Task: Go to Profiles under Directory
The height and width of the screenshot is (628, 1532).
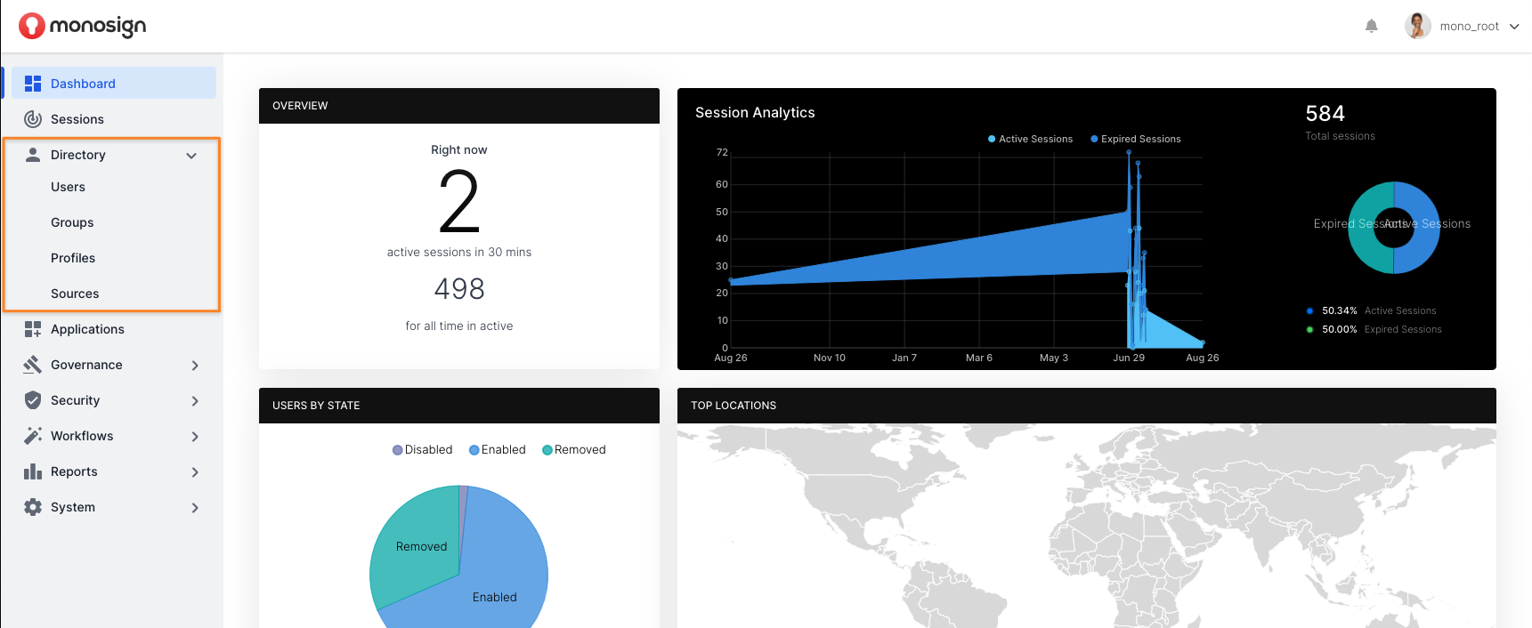Action: [x=73, y=258]
